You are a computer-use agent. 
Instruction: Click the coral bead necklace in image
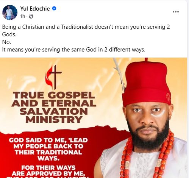pos(148,156)
